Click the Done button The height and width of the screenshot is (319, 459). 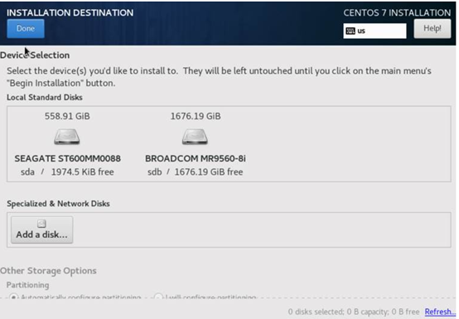[26, 29]
